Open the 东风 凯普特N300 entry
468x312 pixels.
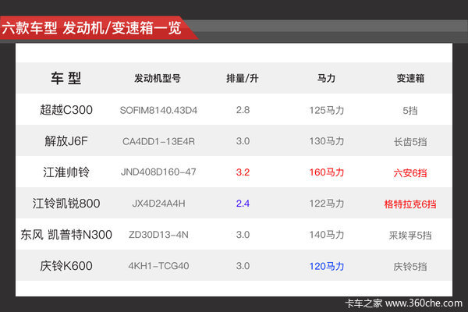pyautogui.click(x=66, y=234)
